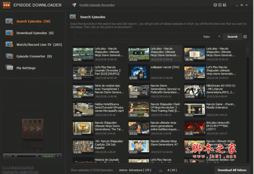Click the Search button
Image resolution: width=254 pixels, height=174 pixels.
tap(232, 37)
